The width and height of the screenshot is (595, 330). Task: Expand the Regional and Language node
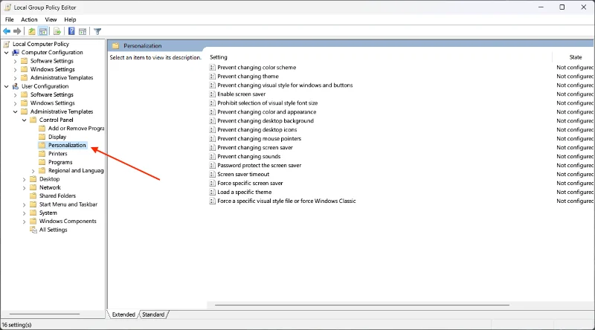(33, 171)
